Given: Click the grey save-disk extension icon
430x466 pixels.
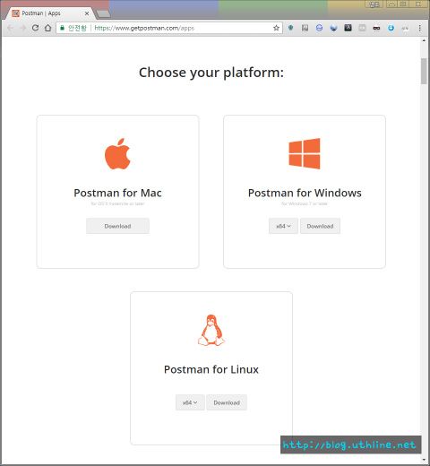Looking at the screenshot, I should tap(305, 28).
